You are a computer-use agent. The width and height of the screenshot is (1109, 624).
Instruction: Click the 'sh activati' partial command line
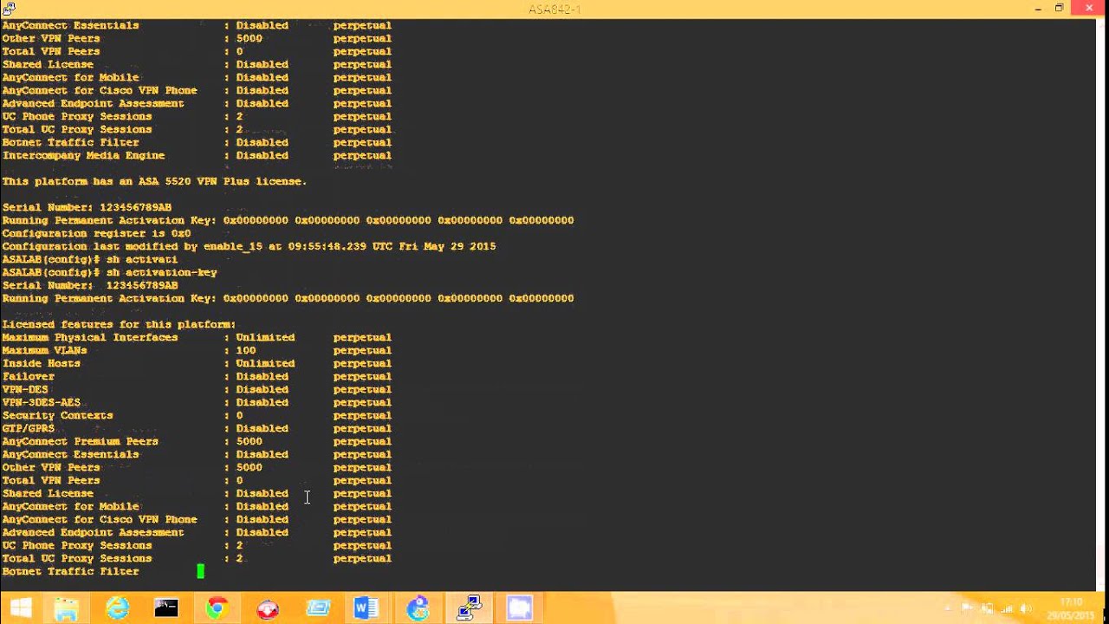pyautogui.click(x=90, y=259)
